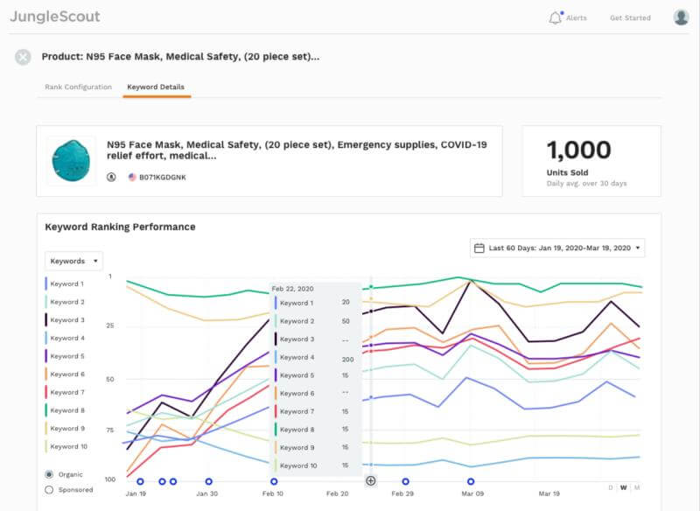The height and width of the screenshot is (511, 700).
Task: Click the event marker at Mar 09
Action: pyautogui.click(x=471, y=481)
